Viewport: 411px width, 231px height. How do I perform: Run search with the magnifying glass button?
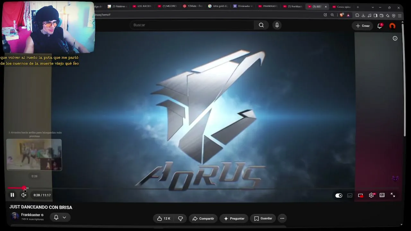click(261, 25)
